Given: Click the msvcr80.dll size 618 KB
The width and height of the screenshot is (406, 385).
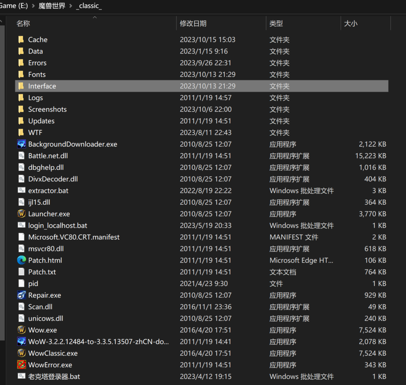Looking at the screenshot, I should tap(375, 249).
